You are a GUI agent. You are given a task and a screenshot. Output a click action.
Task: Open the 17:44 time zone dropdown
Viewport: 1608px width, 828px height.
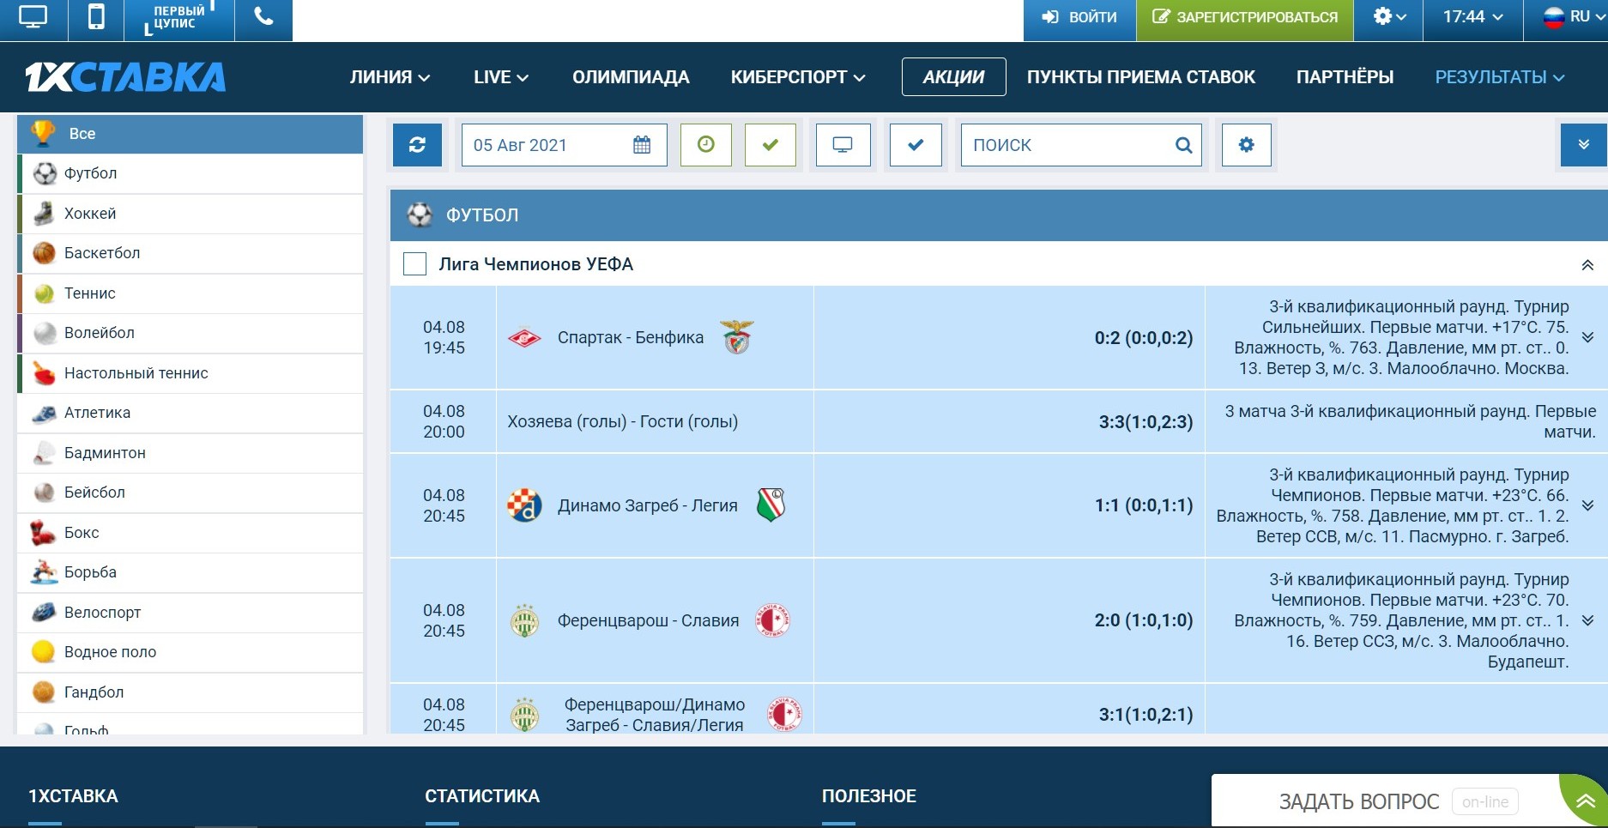[1472, 17]
